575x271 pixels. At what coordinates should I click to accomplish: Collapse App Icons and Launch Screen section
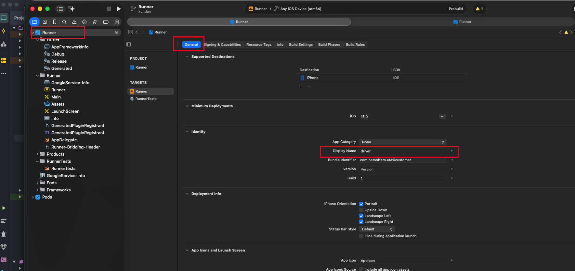point(187,250)
